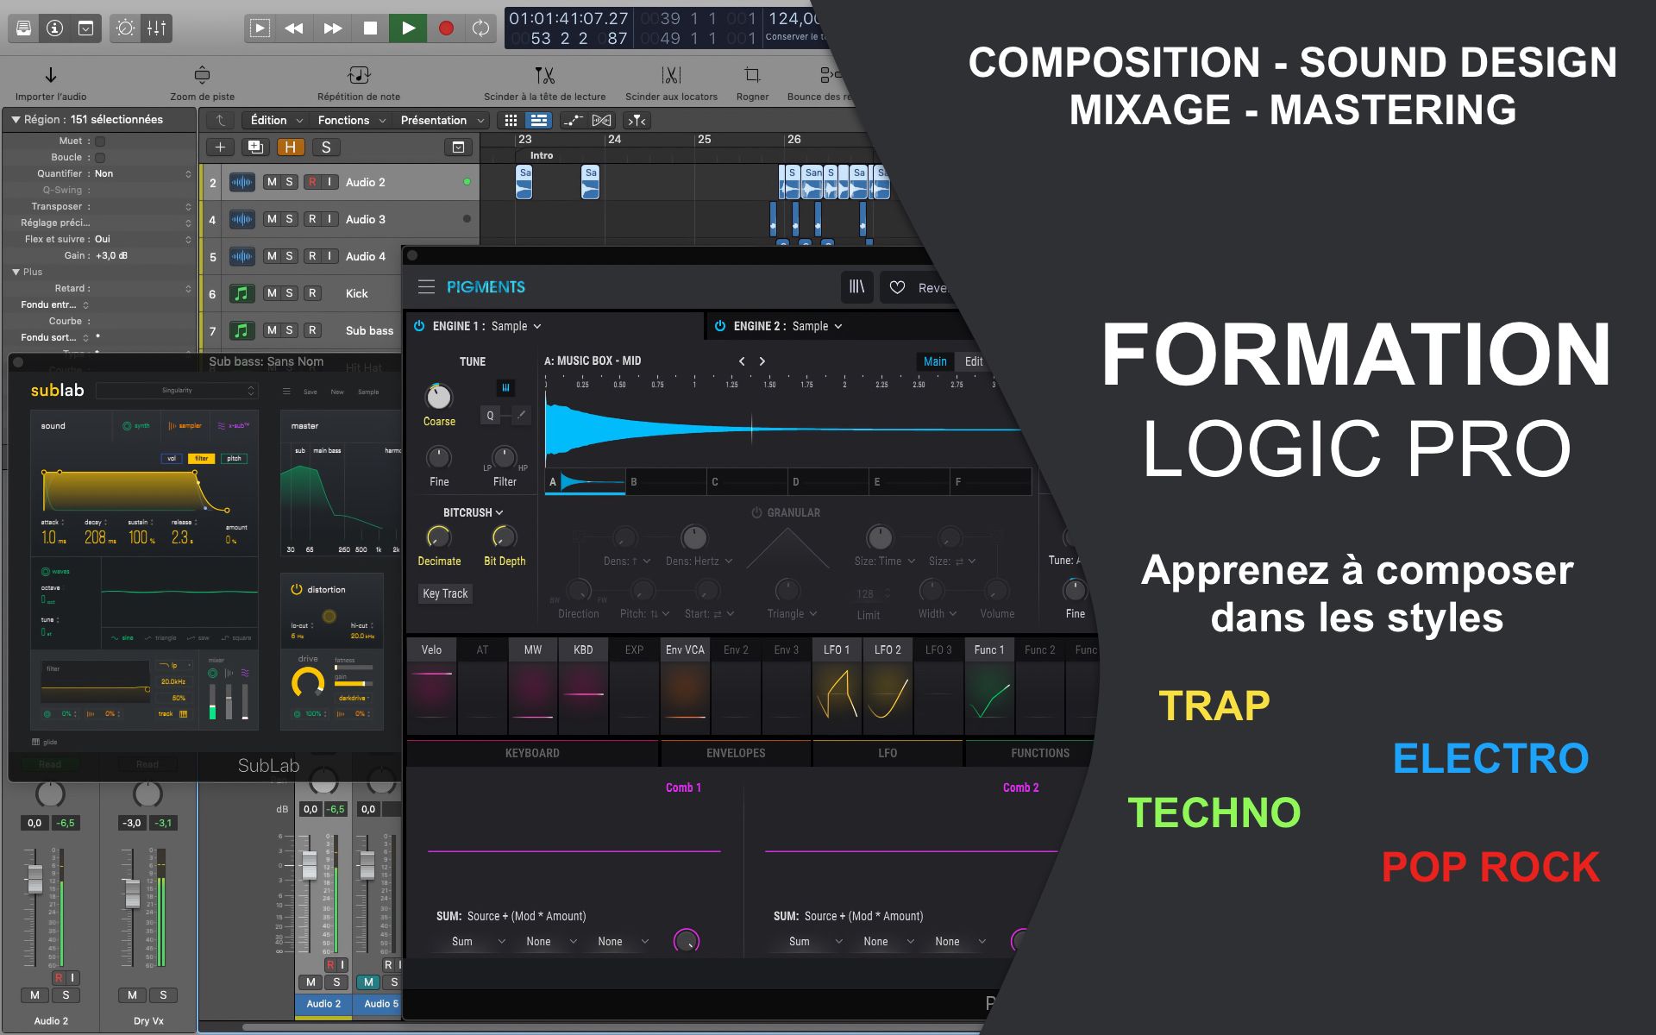Open the BITCRUSH dropdown
The image size is (1656, 1035).
click(473, 512)
